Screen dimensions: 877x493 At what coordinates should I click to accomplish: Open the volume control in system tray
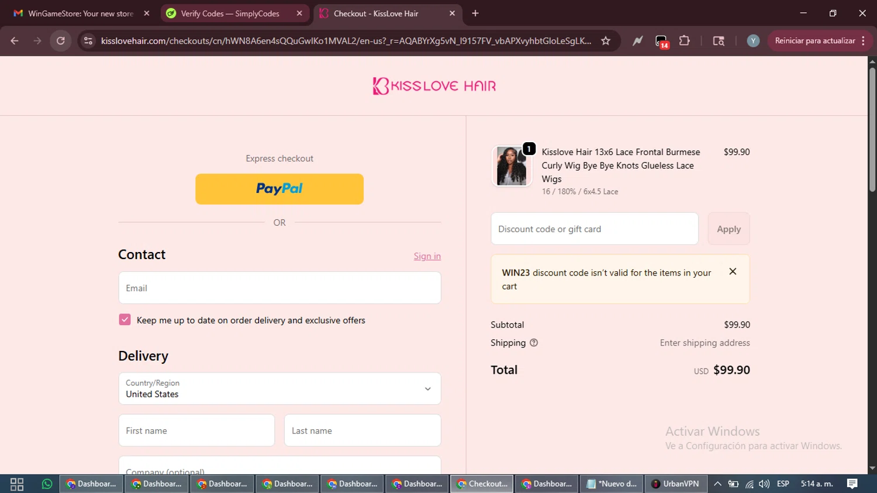click(764, 484)
